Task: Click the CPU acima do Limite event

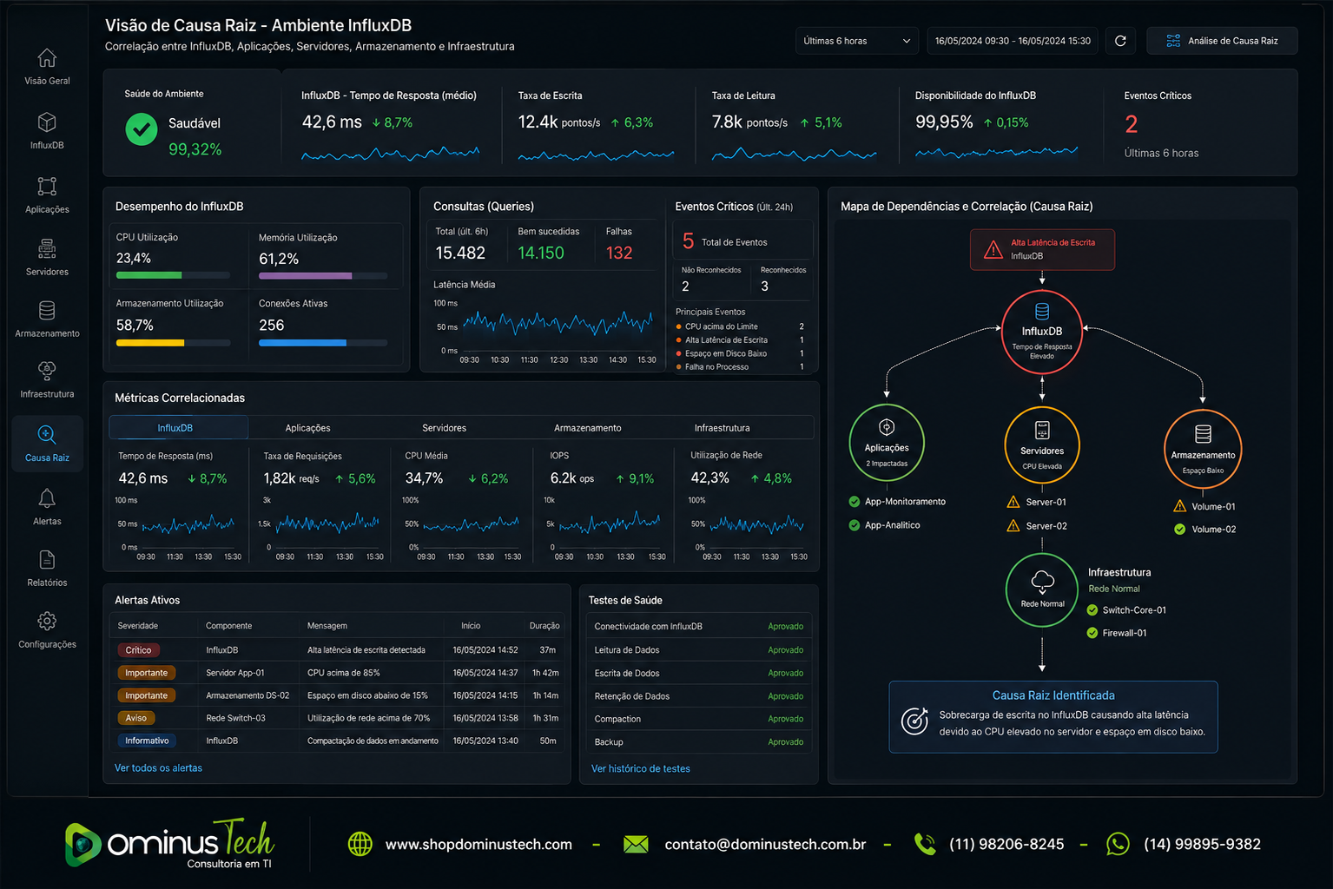Action: [x=741, y=326]
